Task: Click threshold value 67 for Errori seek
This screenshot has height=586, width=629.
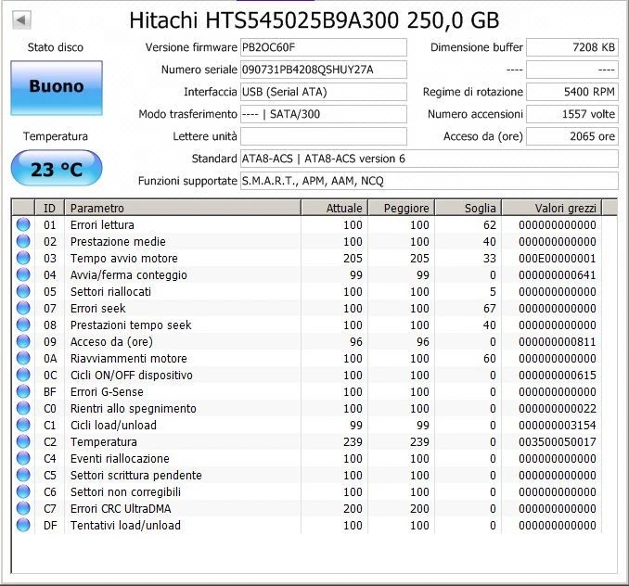Action: tap(490, 308)
